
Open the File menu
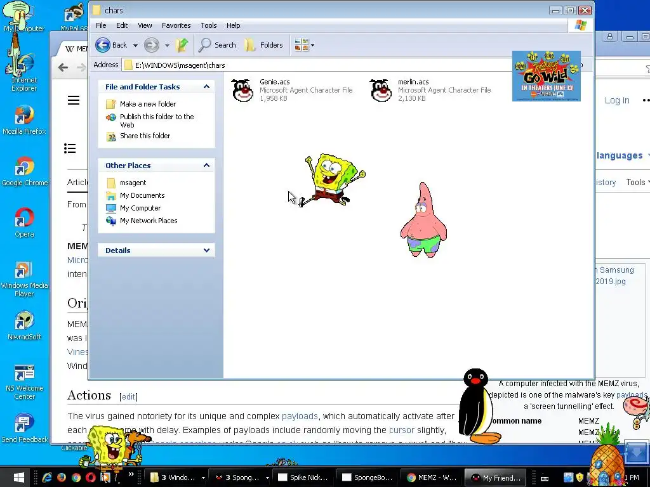(x=101, y=25)
